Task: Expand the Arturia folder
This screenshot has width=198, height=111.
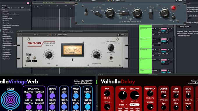Action: coord(2,16)
